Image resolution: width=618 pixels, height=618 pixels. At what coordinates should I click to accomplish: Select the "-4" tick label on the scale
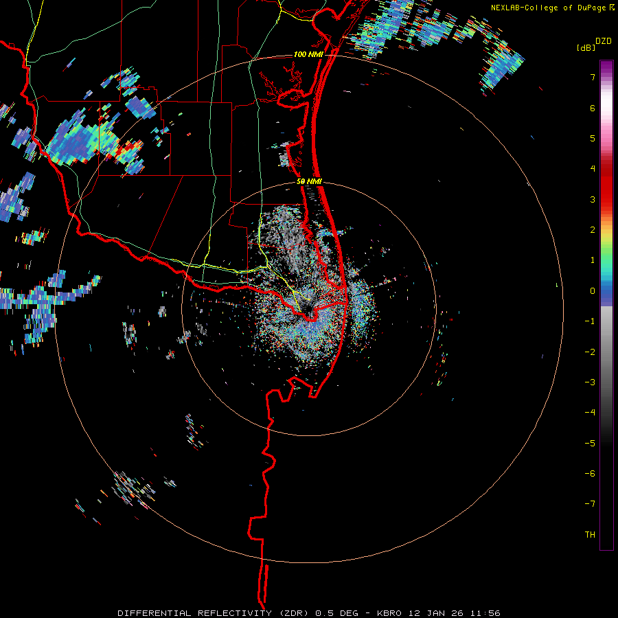(x=590, y=413)
